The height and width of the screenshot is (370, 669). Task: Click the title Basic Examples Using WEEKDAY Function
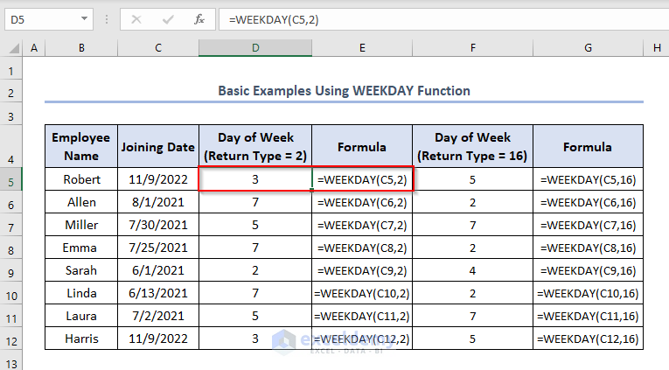click(x=344, y=90)
